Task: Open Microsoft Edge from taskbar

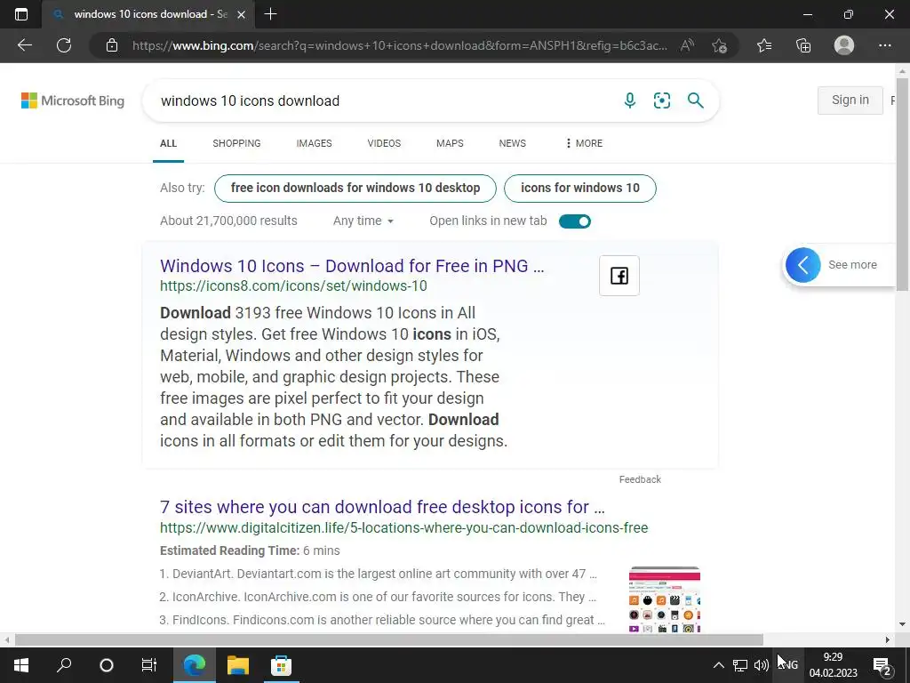Action: coord(195,665)
